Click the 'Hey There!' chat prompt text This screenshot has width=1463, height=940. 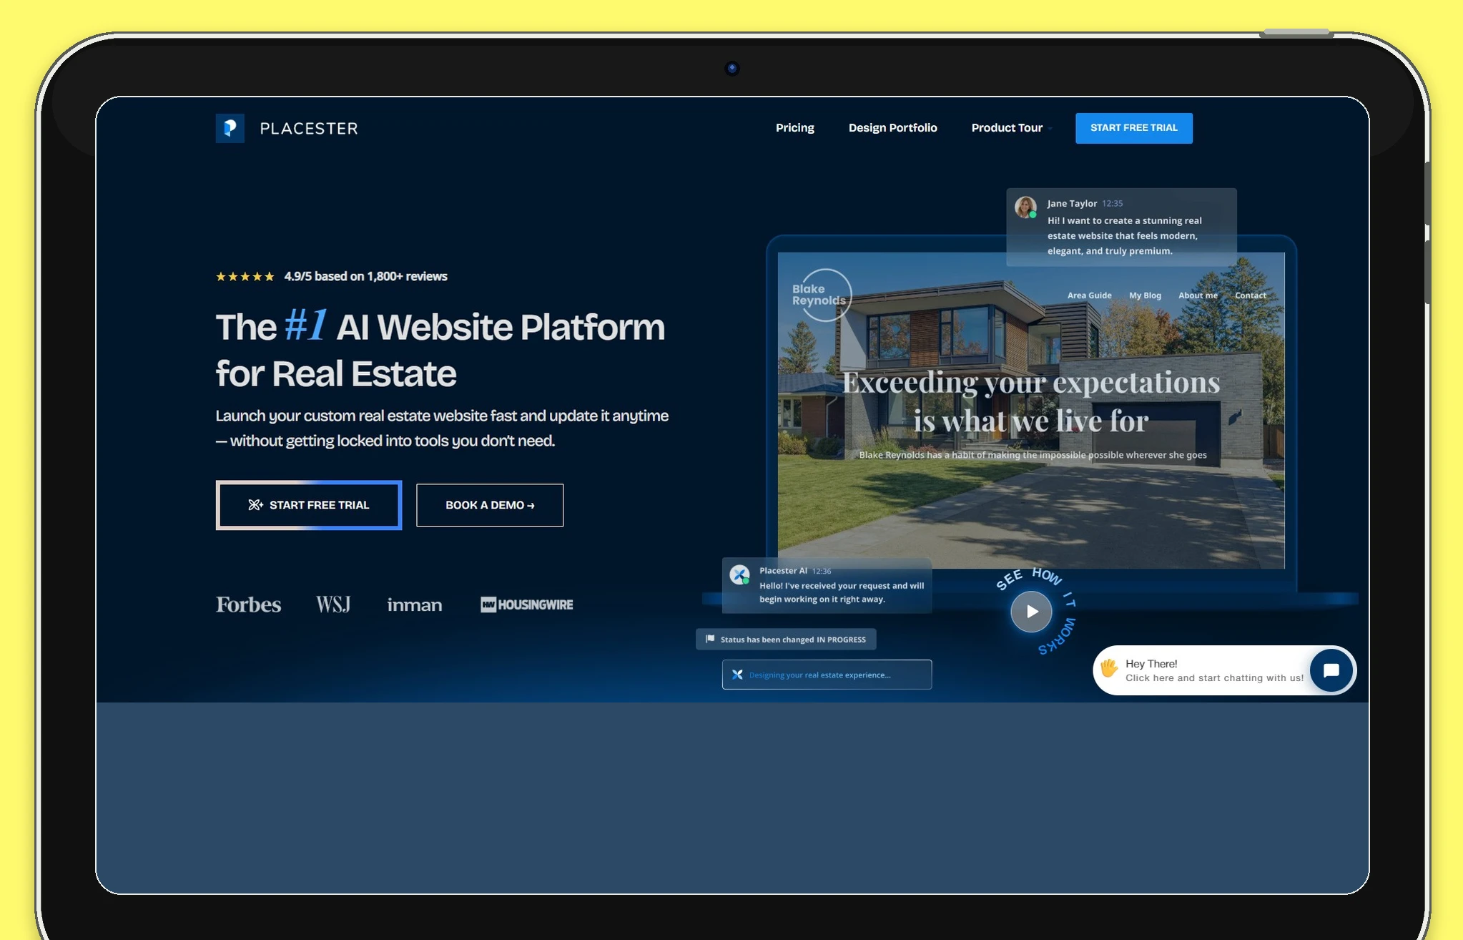click(x=1151, y=664)
